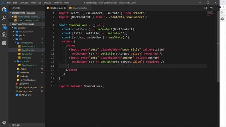Place cursor on empty line 14
The image size is (226, 127).
[x=133, y=66]
